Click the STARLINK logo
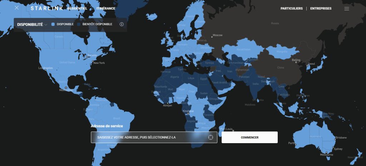 (47, 8)
